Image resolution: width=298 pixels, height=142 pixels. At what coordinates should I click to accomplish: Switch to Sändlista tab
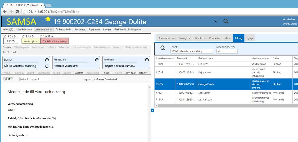(200, 38)
